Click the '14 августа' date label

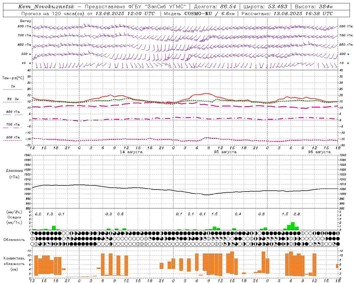[131, 152]
